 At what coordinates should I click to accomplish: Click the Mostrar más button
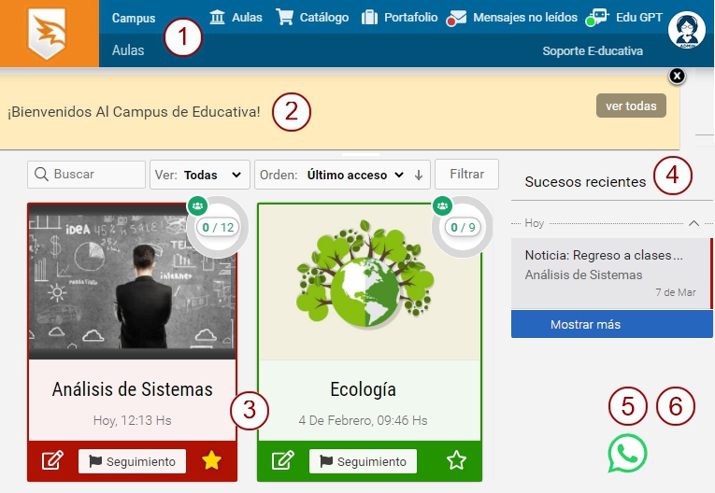(x=611, y=324)
